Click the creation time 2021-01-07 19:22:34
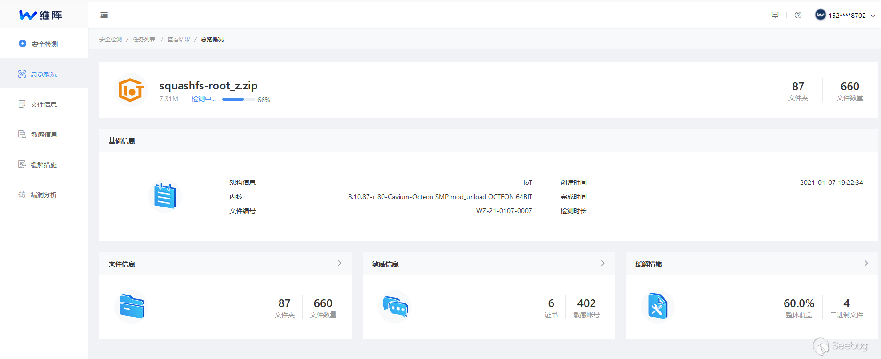881x359 pixels. coord(832,183)
